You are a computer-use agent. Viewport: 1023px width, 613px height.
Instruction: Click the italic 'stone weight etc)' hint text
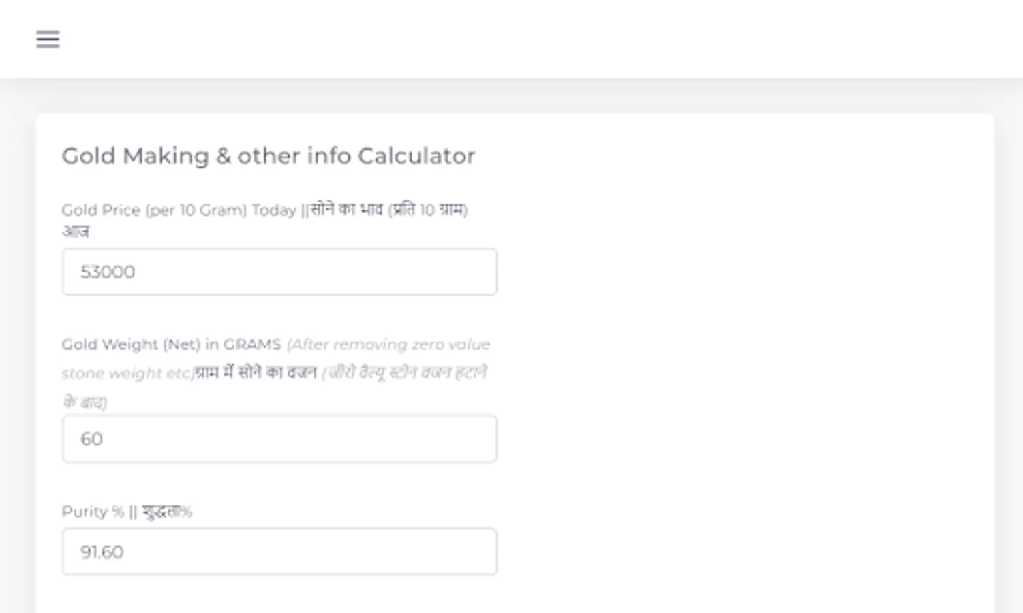(x=127, y=373)
